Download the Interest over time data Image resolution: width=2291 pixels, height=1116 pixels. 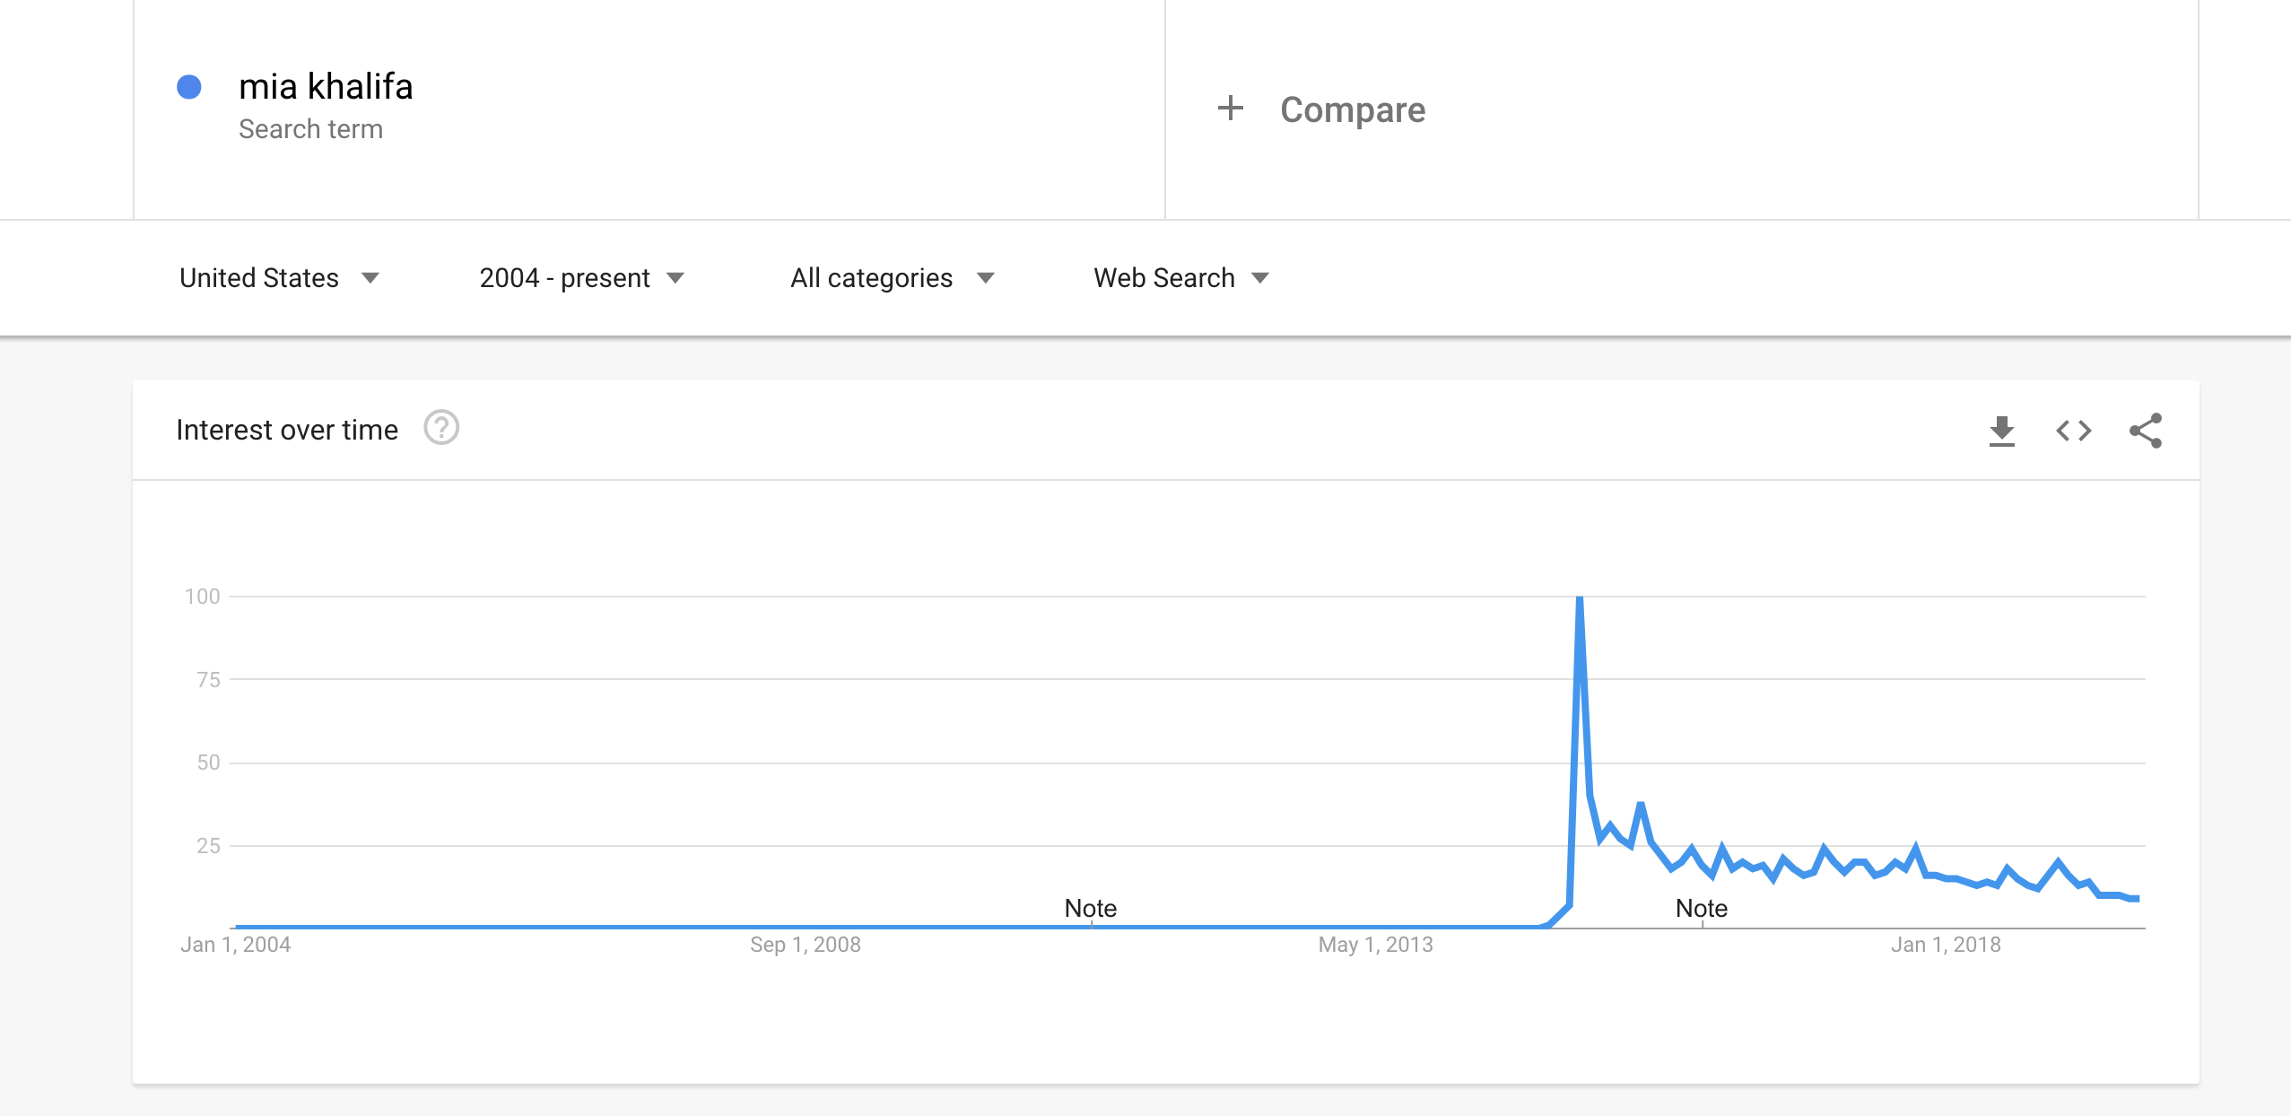tap(2001, 431)
